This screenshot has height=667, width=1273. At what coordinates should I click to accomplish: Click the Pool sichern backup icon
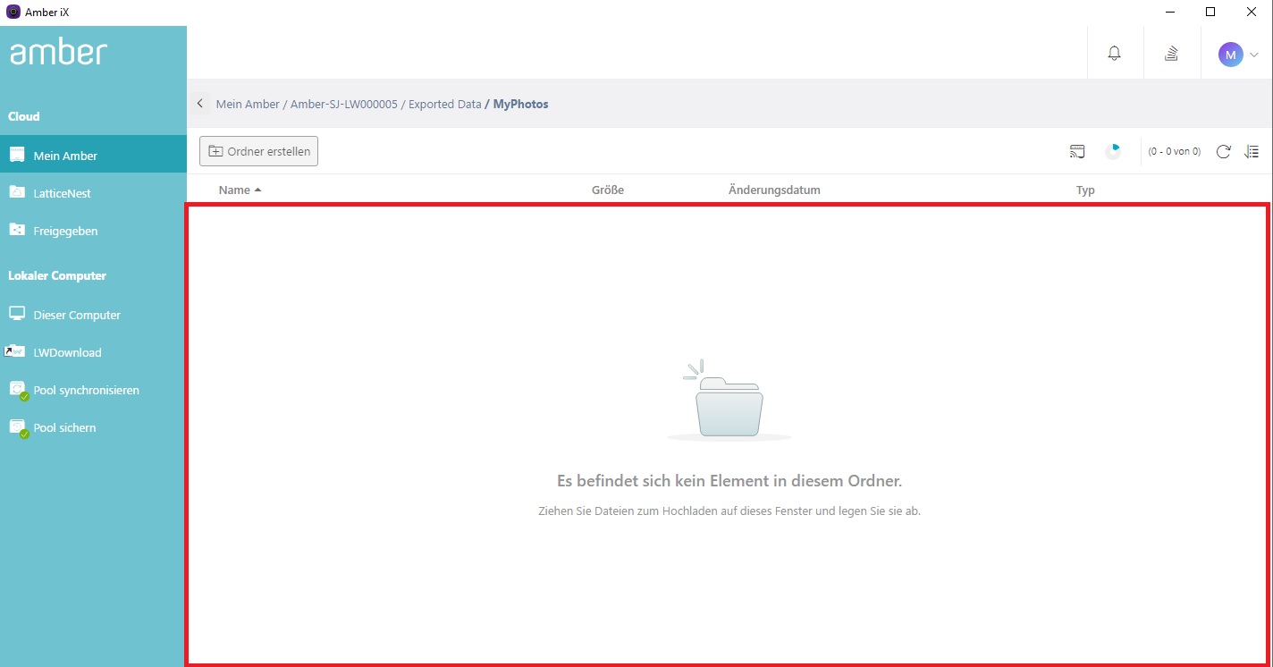pos(18,427)
